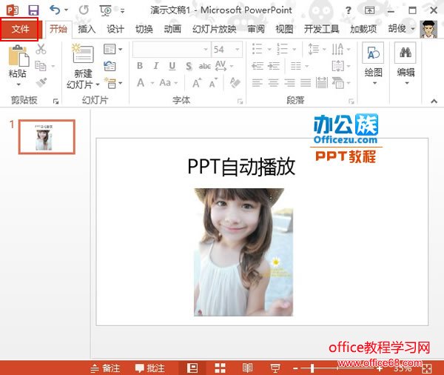444x375 pixels.
Task: Open Ribbon Display Options icon
Action: [369, 11]
